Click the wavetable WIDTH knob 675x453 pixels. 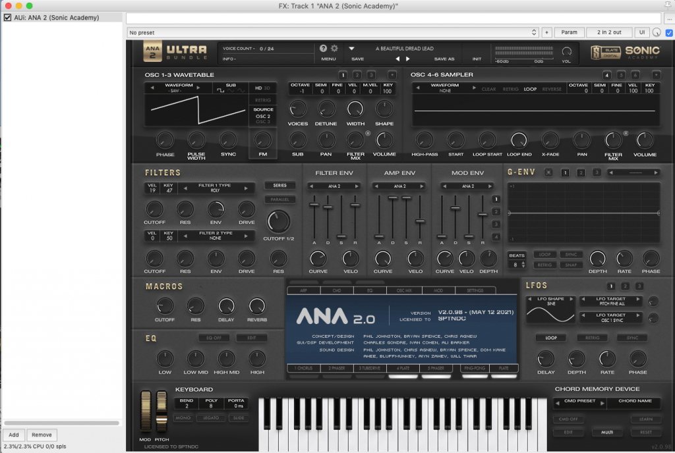click(x=355, y=109)
